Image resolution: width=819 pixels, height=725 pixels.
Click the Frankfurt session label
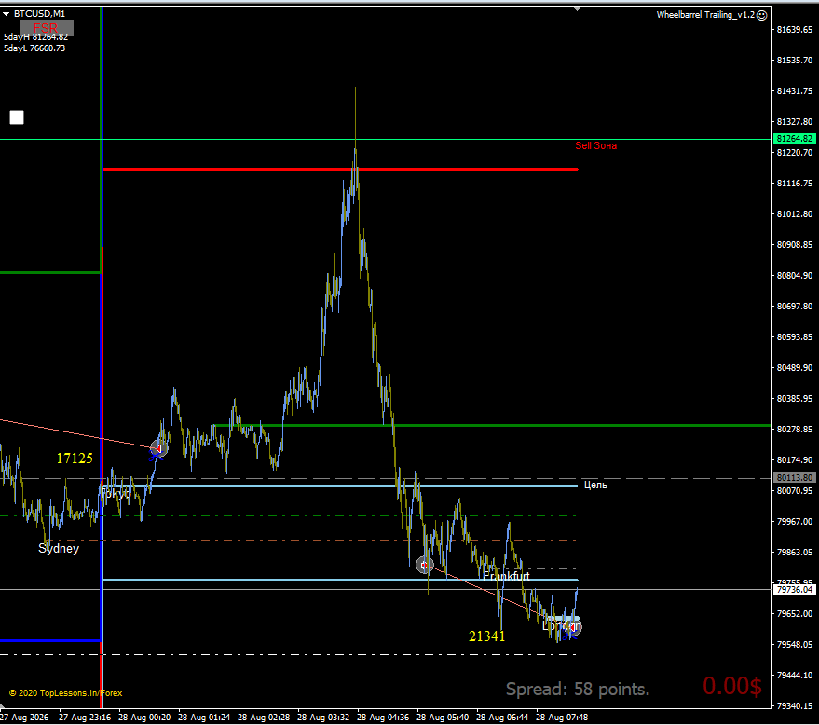[x=506, y=576]
